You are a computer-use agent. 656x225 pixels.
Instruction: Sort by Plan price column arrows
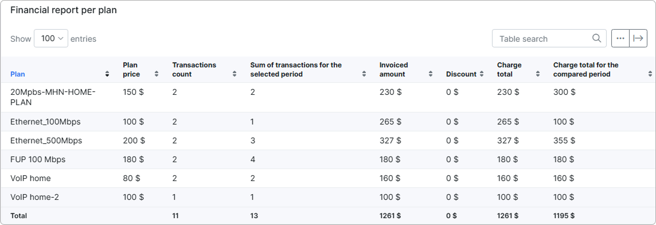tap(157, 74)
